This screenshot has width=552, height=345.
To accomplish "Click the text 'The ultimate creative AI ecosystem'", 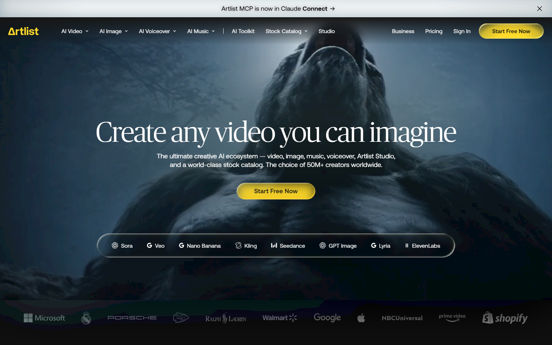I will click(207, 156).
